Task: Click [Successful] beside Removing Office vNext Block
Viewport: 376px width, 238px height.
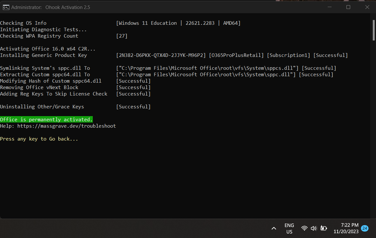Action: 133,87
